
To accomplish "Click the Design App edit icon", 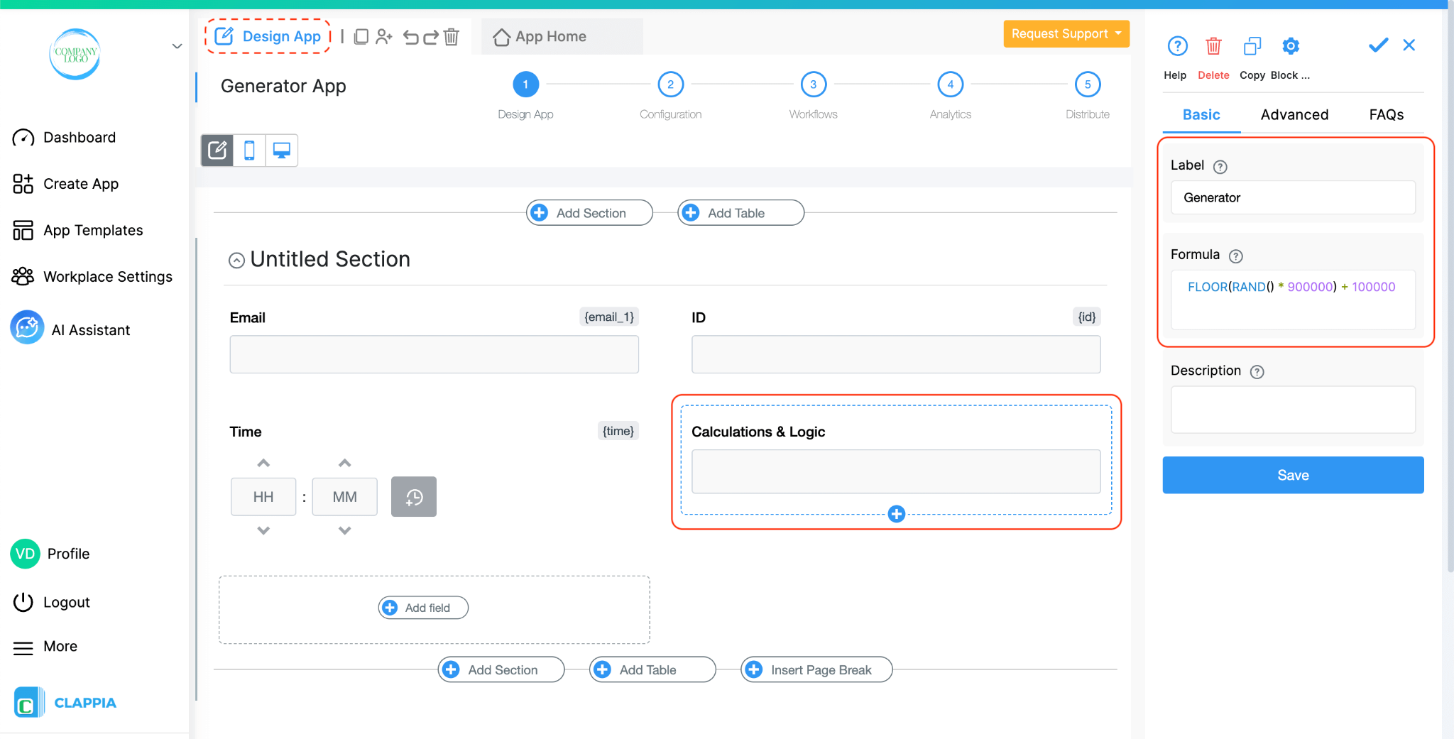I will (x=224, y=36).
